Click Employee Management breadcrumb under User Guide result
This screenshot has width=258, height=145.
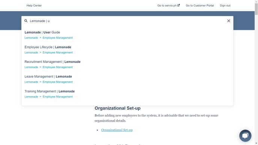[x=58, y=38]
